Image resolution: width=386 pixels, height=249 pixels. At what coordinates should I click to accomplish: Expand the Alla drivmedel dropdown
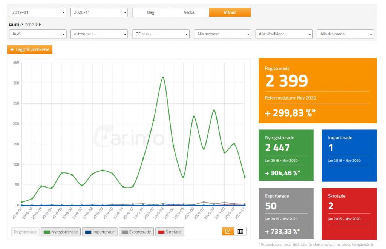point(346,34)
